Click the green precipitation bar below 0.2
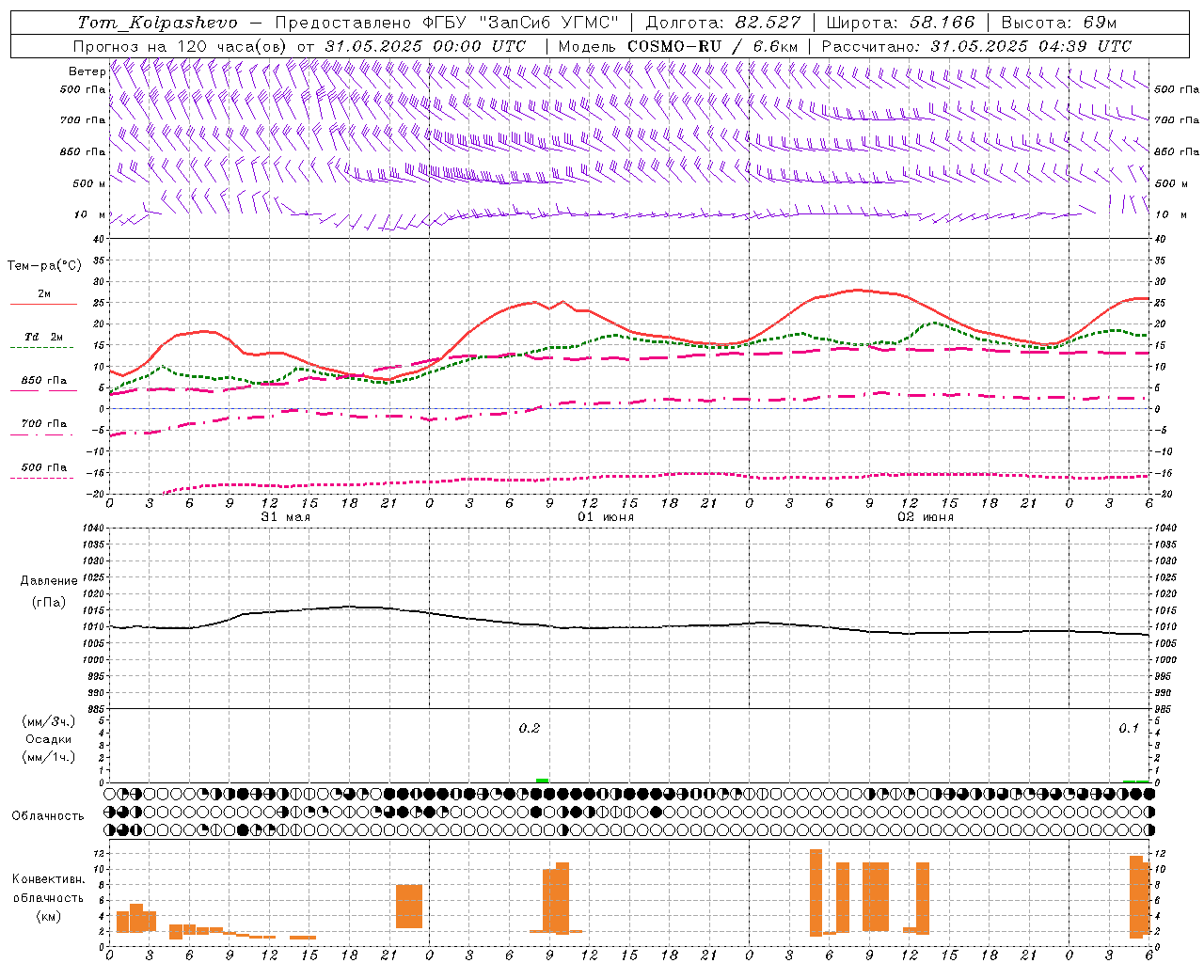 point(542,781)
